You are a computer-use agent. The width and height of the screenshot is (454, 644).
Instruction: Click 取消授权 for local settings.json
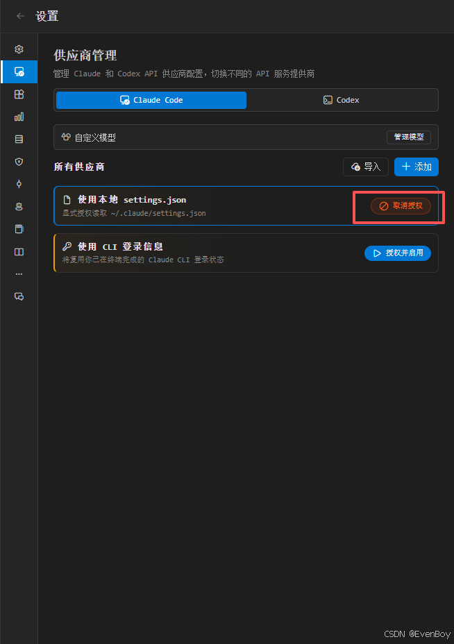coord(401,206)
